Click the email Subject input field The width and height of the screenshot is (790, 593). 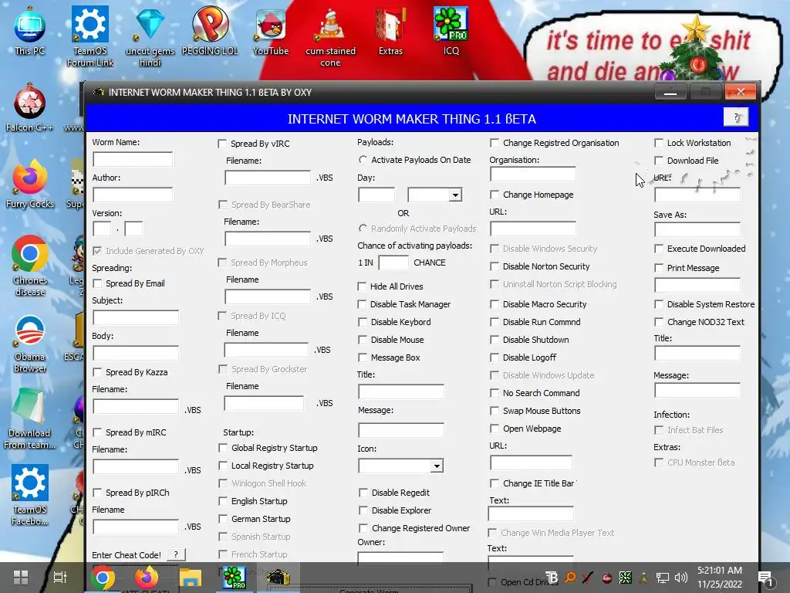click(136, 317)
